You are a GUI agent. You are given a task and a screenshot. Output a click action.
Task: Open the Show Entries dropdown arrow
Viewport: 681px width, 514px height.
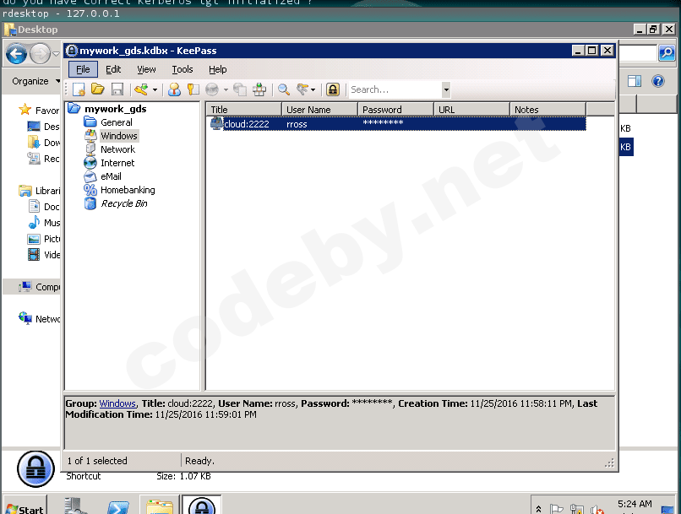click(x=313, y=89)
